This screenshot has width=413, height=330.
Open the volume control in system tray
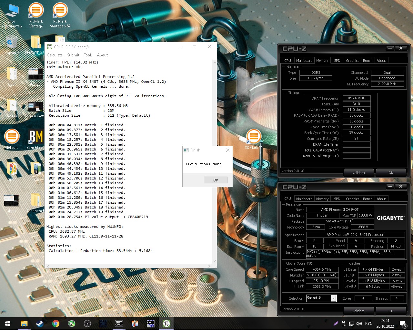click(x=359, y=324)
